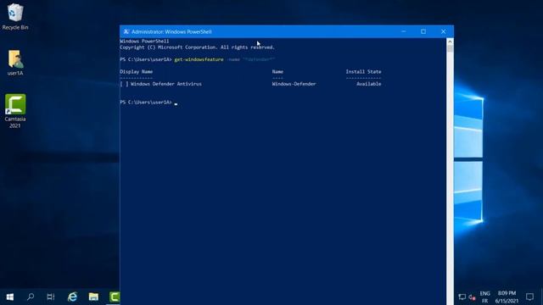Viewport: 543px width, 305px height.
Task: Click the 'get-windowsfeature' command text
Action: [199, 59]
